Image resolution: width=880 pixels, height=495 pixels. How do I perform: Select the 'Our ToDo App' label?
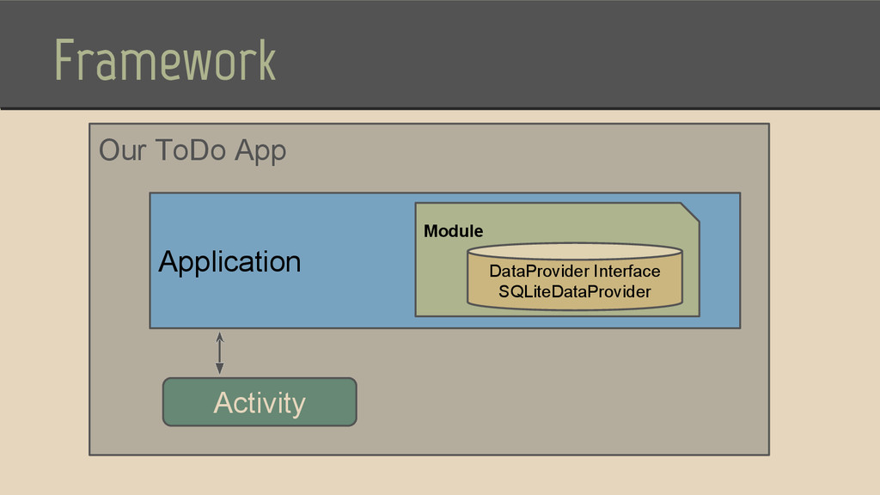[x=192, y=150]
